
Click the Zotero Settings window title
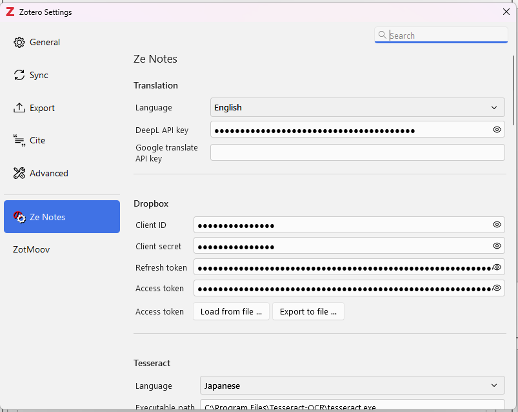coord(46,12)
